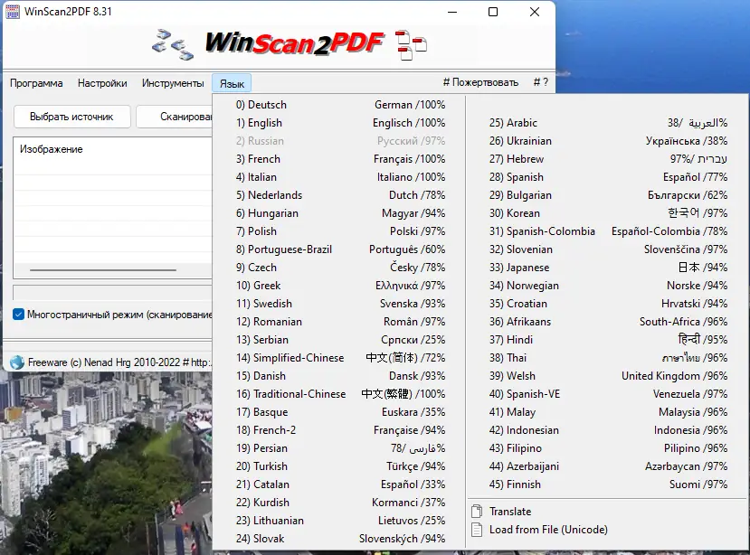The height and width of the screenshot is (555, 750).
Task: Choose 22) Kurdish language
Action: (x=340, y=503)
